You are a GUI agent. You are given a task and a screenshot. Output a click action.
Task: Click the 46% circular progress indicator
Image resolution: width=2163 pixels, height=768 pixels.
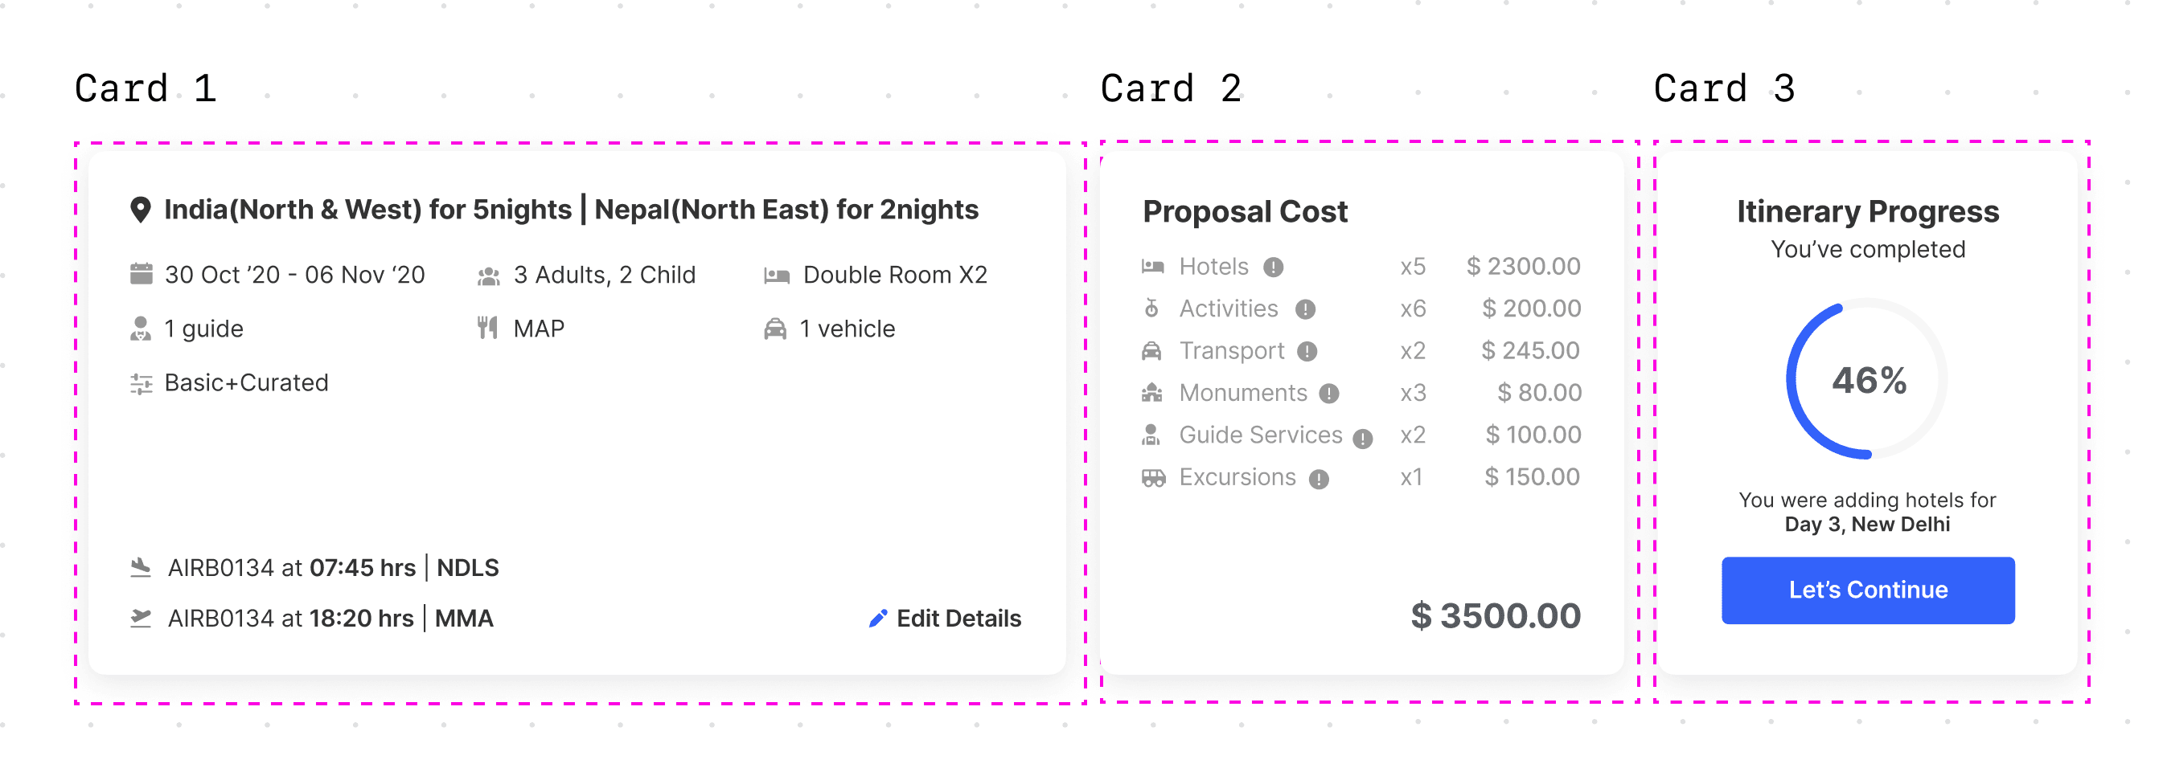pyautogui.click(x=1867, y=380)
